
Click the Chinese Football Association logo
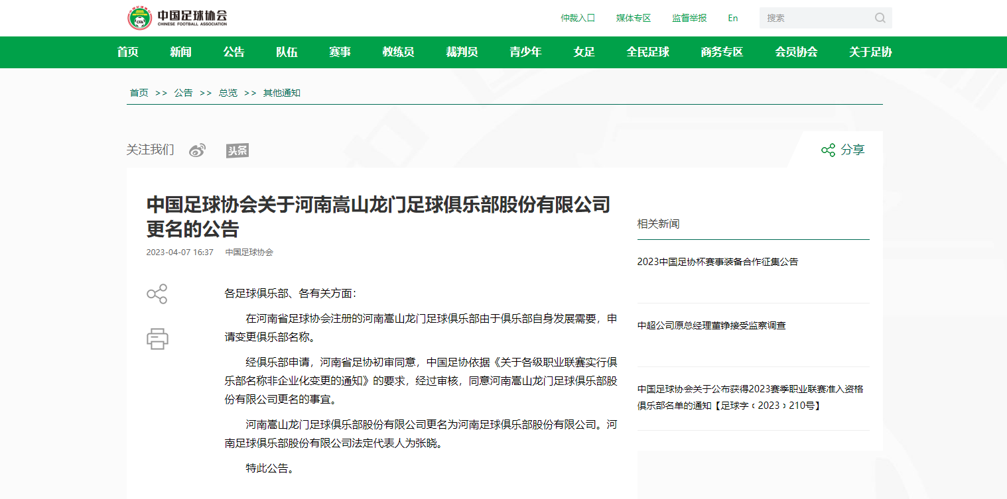(176, 18)
